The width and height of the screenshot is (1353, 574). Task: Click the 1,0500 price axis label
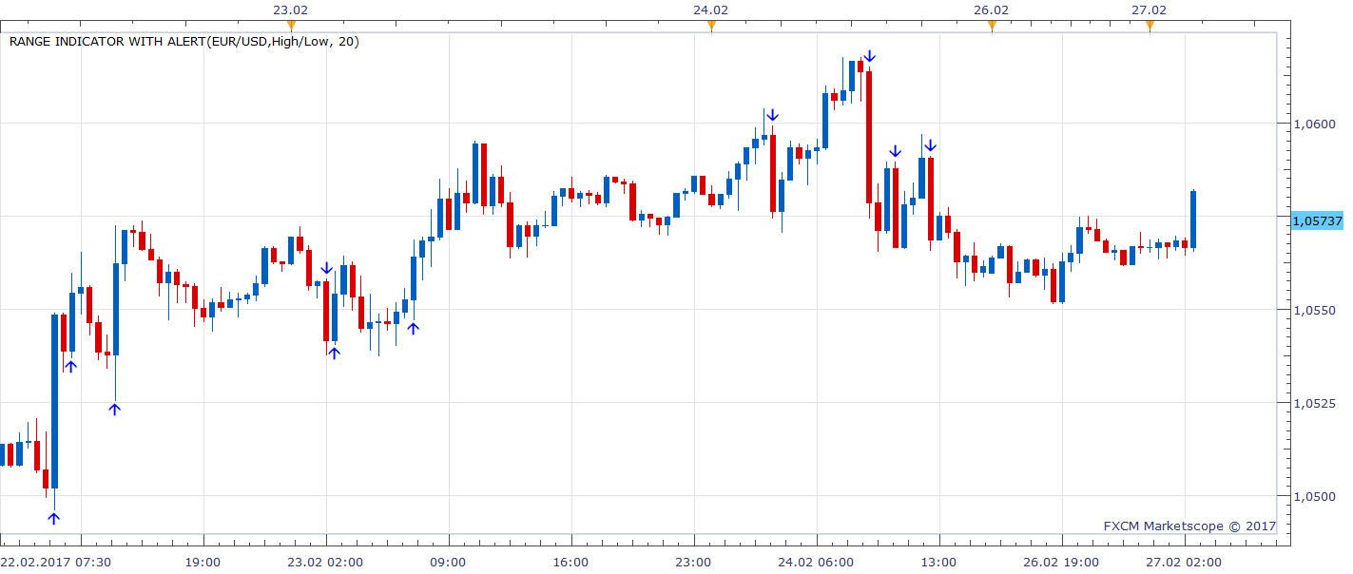pos(1313,497)
